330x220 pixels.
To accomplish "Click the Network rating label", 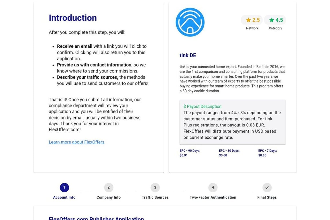I will (x=252, y=28).
